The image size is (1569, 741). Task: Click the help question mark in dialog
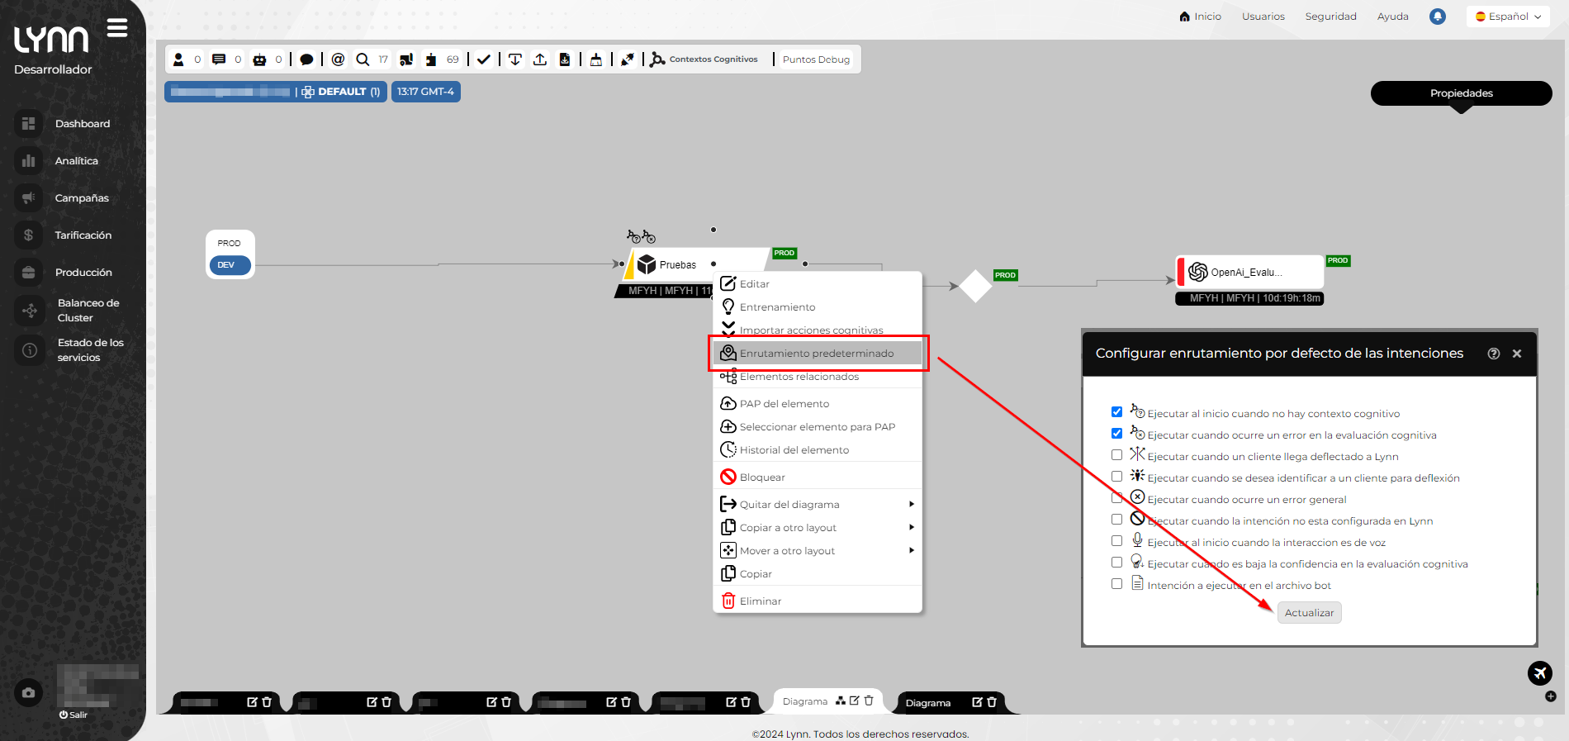click(x=1493, y=354)
